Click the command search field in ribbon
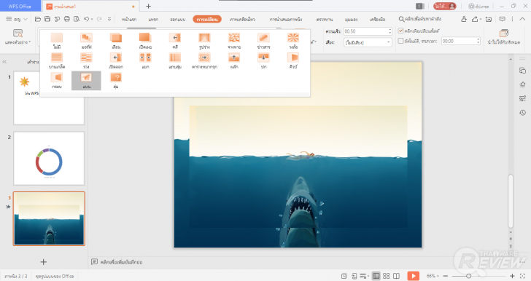The width and height of the screenshot is (531, 281). click(420, 19)
